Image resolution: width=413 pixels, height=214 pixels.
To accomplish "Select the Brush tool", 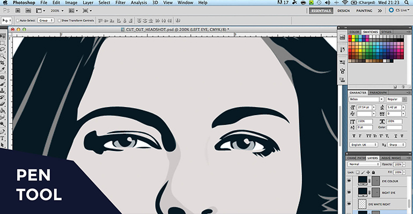I will click(x=3, y=84).
